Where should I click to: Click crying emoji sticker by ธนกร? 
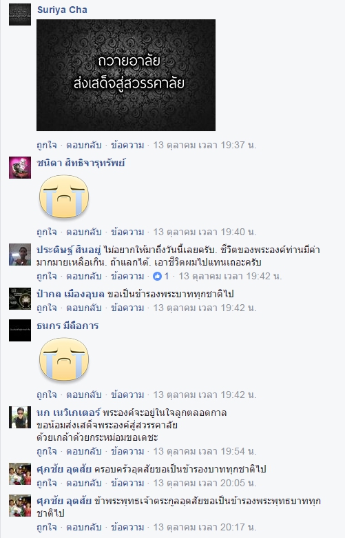click(x=64, y=359)
